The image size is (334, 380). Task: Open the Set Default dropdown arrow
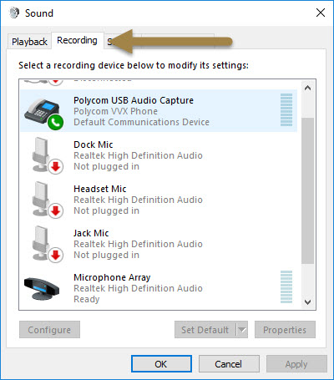[242, 330]
